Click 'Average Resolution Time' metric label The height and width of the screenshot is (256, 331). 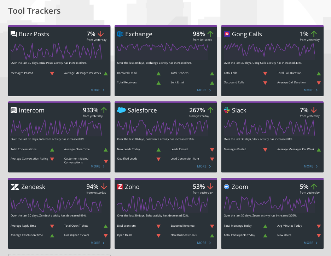pos(27,235)
